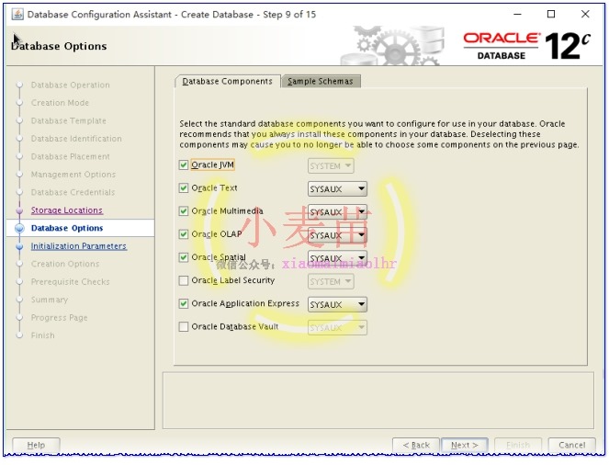Image resolution: width=609 pixels, height=465 pixels.
Task: Enable the Oracle Label Security checkbox
Action: pyautogui.click(x=184, y=280)
